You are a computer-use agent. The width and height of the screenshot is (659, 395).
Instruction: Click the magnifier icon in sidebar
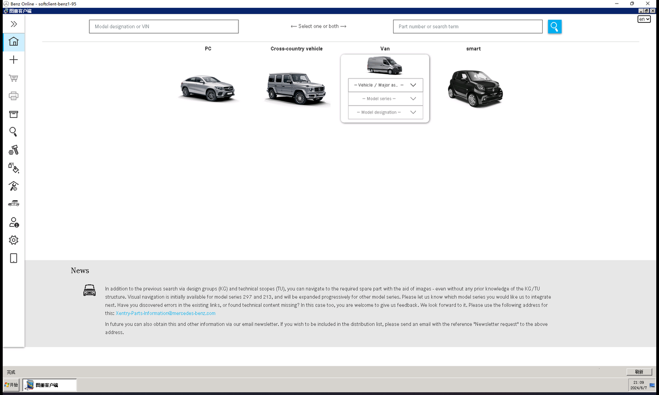(x=14, y=132)
